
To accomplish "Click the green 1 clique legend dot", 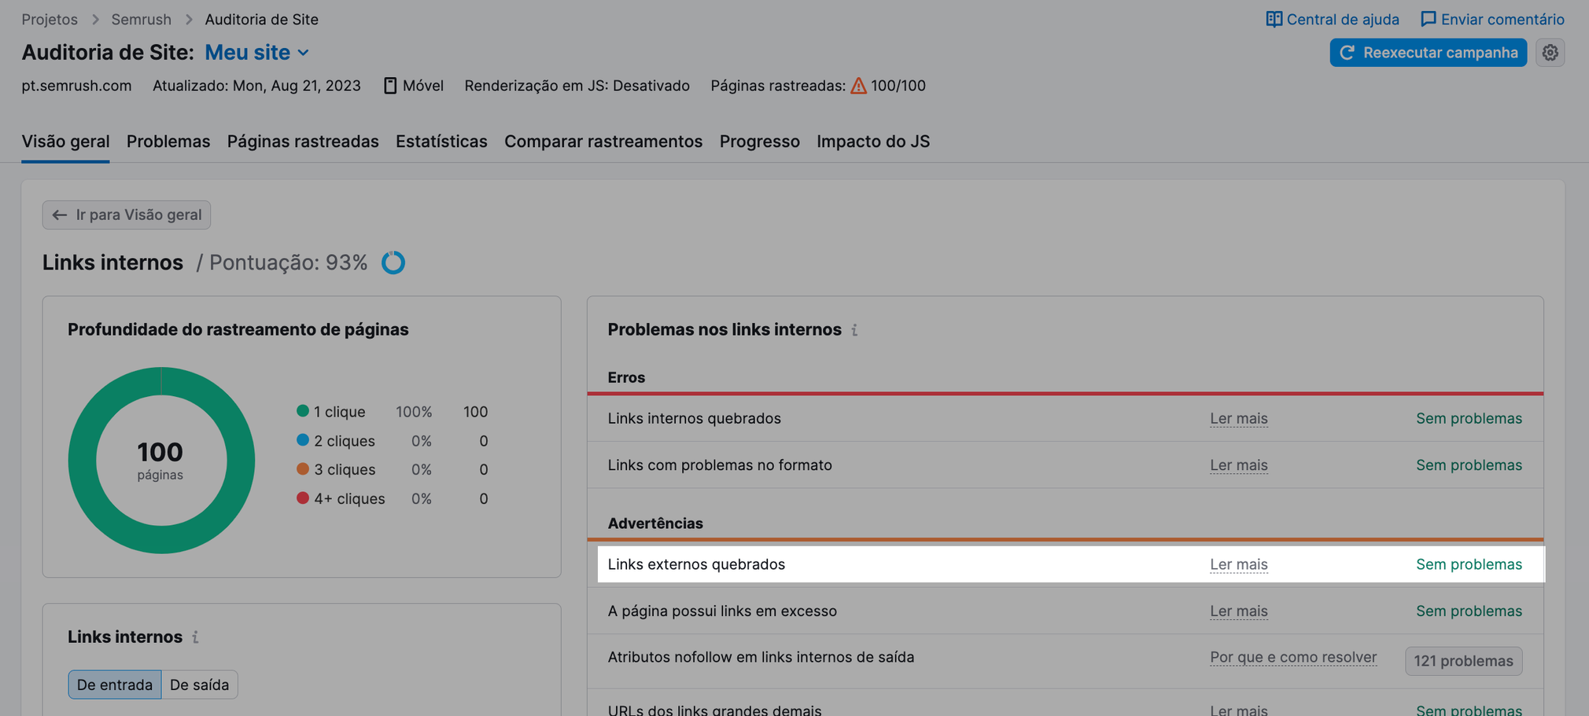I will (302, 411).
